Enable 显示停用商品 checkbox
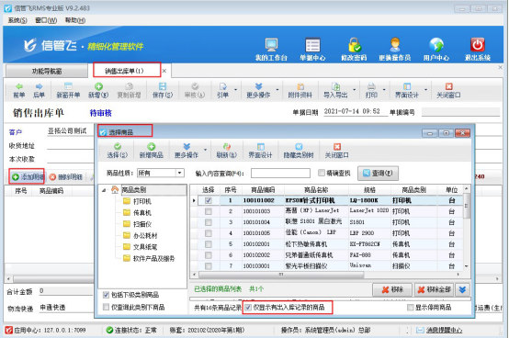The width and height of the screenshot is (509, 338). (411, 307)
